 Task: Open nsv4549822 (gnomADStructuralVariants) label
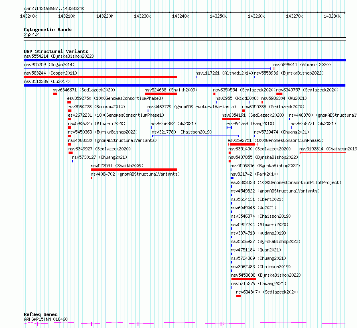click(275, 191)
